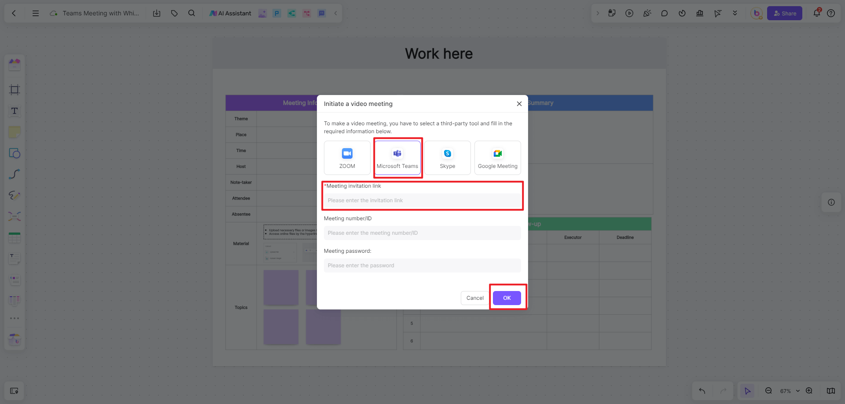Open the bottom-left pages panel icon
This screenshot has height=404, width=845.
[14, 391]
